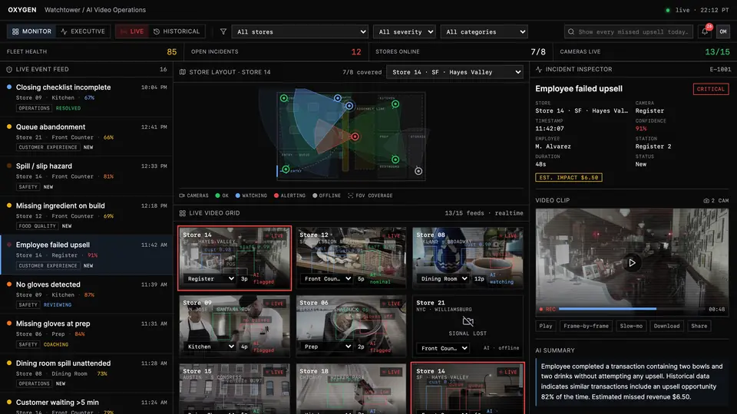
Task: Select the No gloves detected event
Action: pyautogui.click(x=87, y=294)
